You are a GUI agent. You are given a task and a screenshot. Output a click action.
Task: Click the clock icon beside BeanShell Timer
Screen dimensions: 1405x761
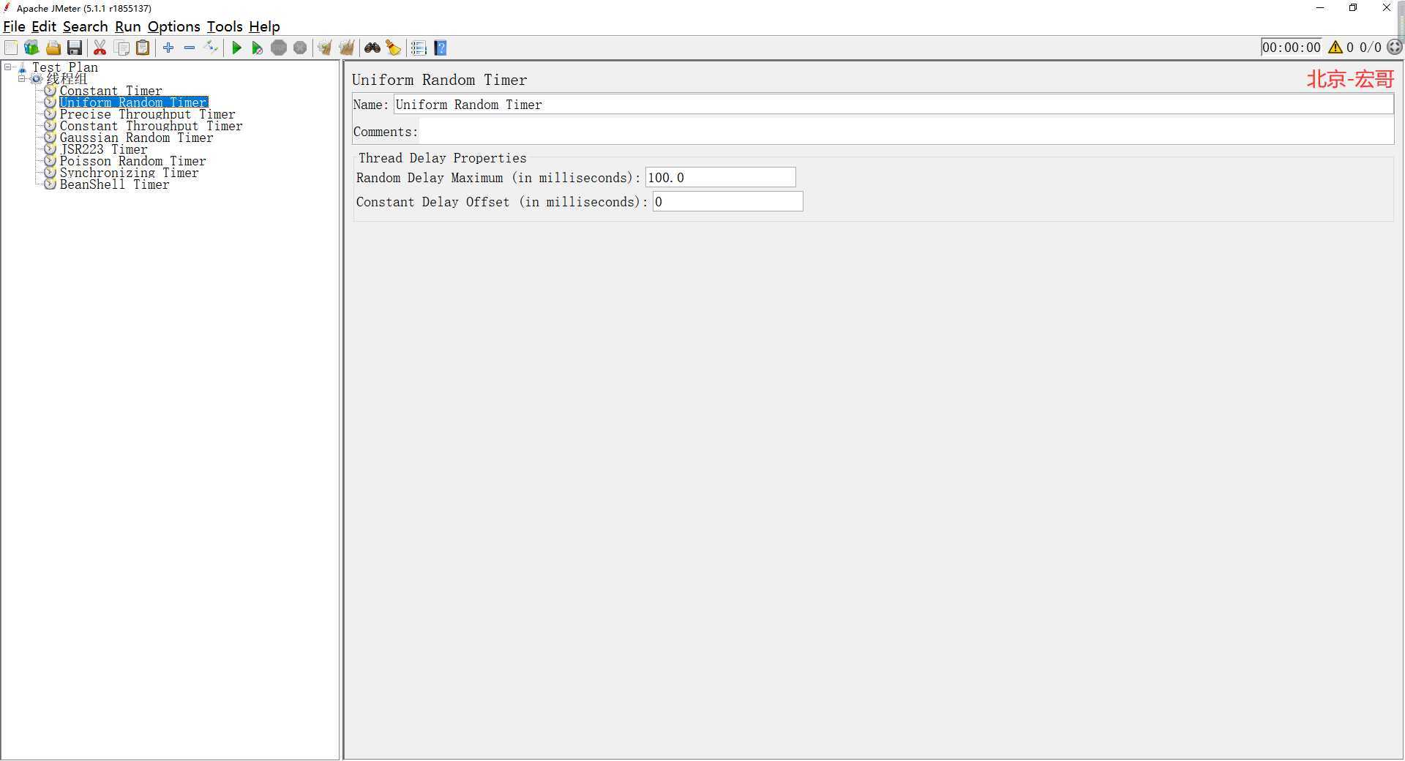point(50,184)
